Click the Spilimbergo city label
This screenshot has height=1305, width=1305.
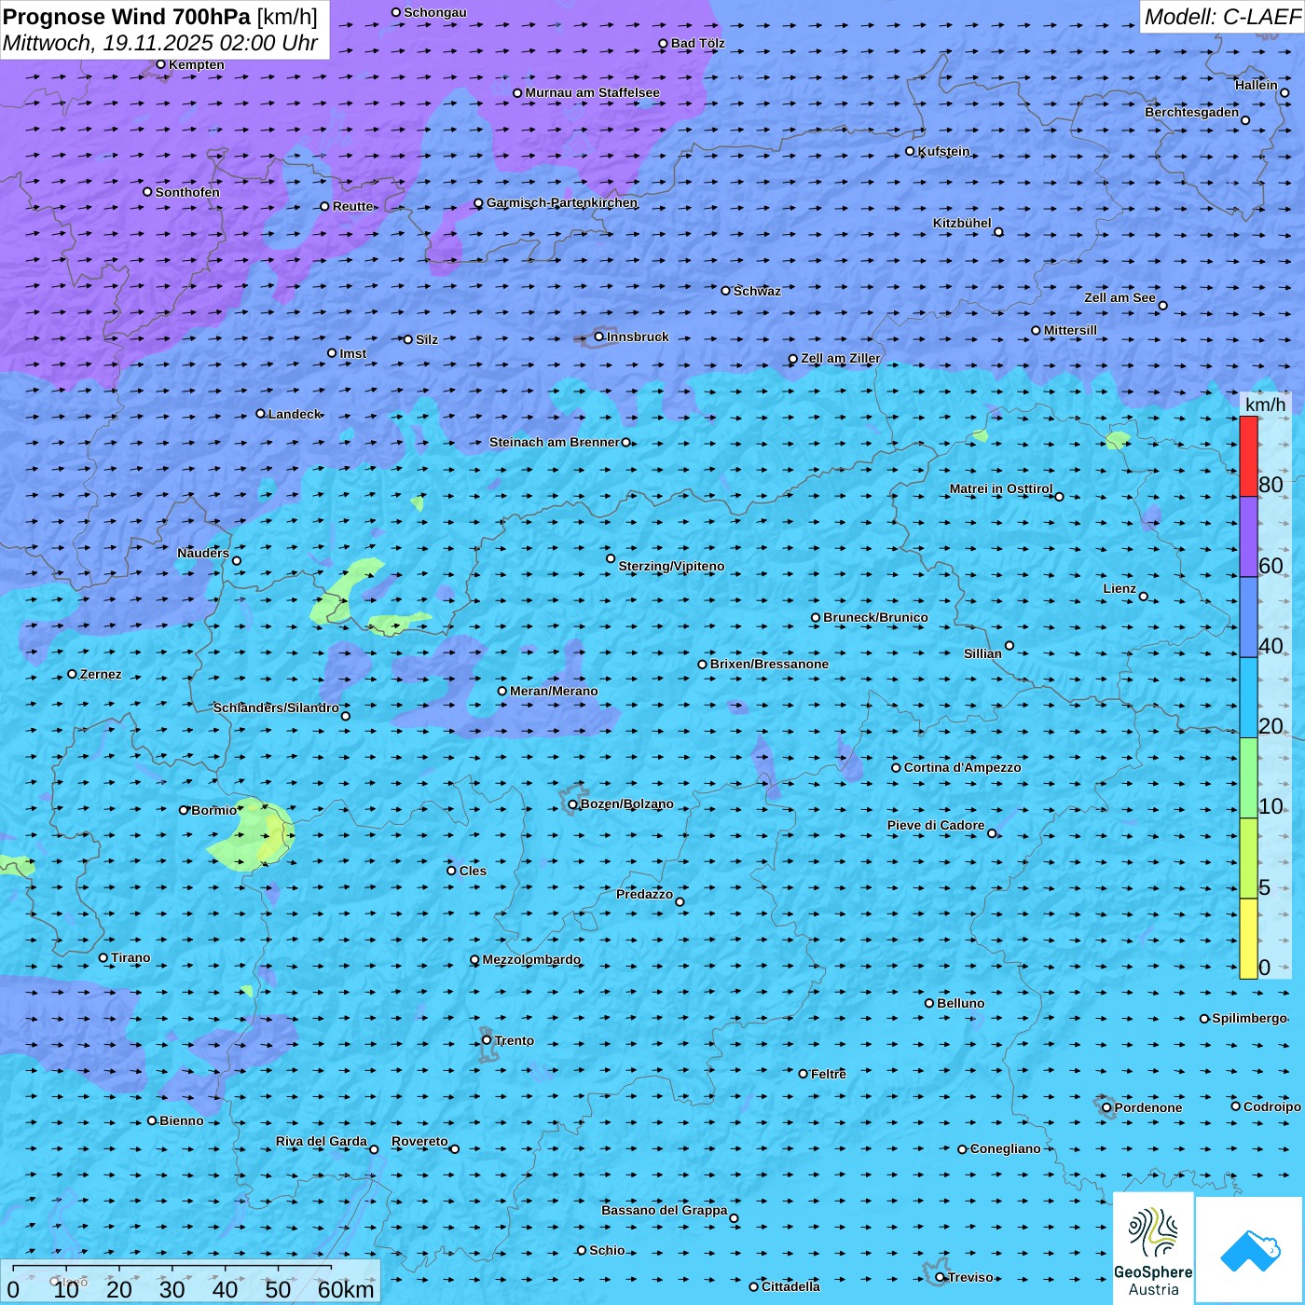(1249, 1018)
